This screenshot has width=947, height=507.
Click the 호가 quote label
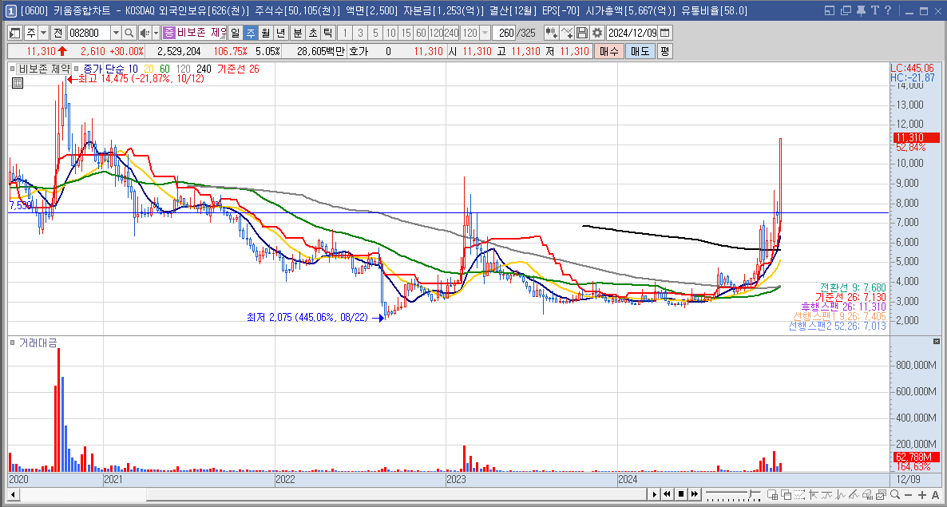(359, 52)
